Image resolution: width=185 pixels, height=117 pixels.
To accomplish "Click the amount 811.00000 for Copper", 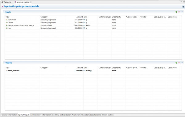I will click(78, 23).
